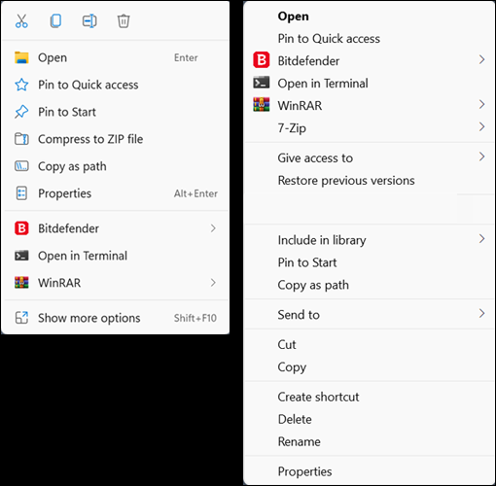
Task: Expand the Include in library submenu arrow
Action: 481,239
